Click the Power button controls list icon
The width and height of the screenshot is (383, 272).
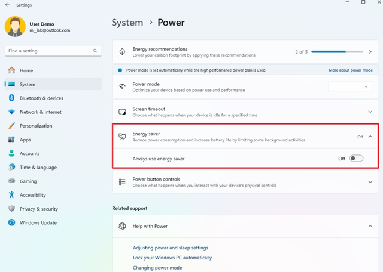(122, 182)
